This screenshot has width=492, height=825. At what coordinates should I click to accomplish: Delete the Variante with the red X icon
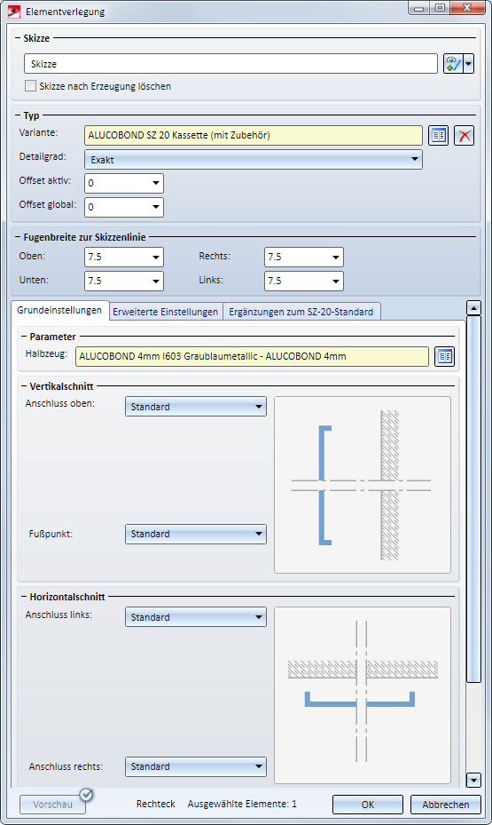coord(465,135)
